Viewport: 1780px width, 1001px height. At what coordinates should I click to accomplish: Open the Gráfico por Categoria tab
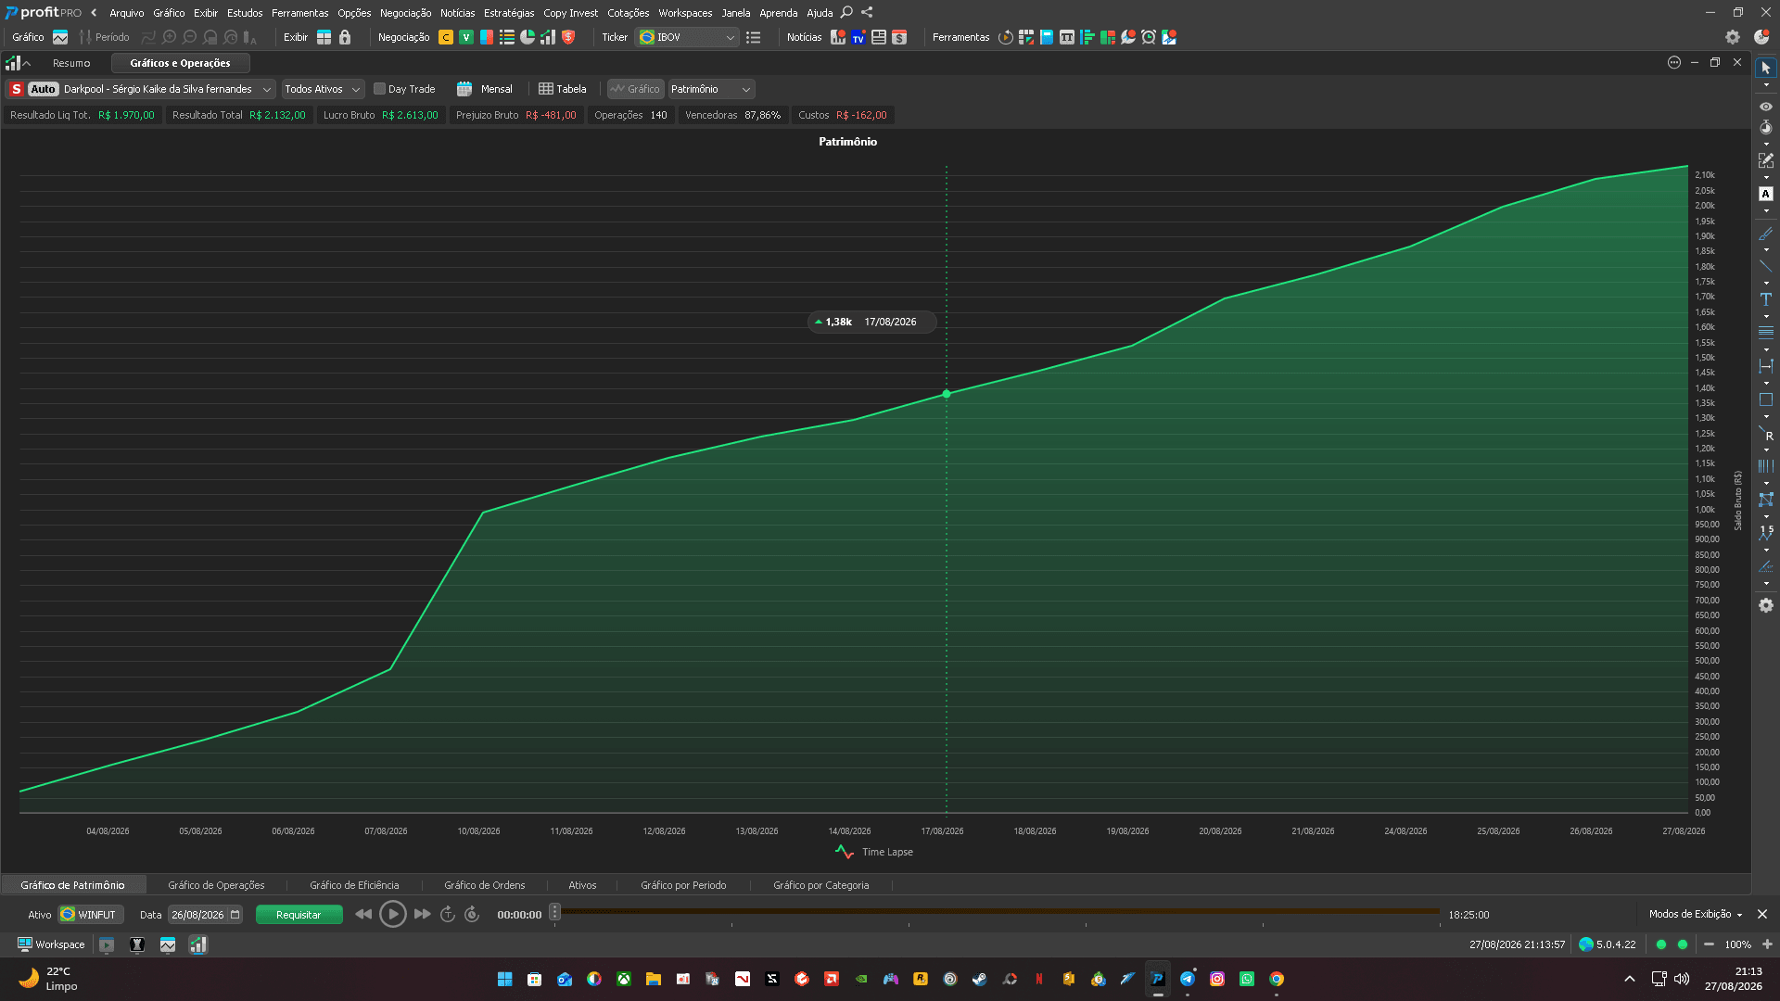click(x=820, y=885)
